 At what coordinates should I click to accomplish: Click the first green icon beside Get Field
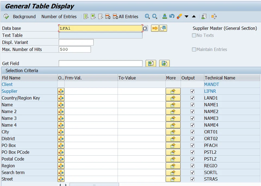(151, 63)
